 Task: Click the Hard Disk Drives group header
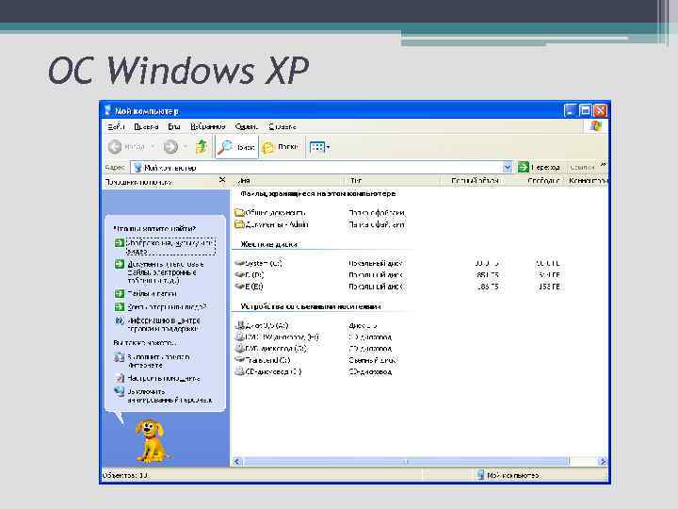coord(268,244)
